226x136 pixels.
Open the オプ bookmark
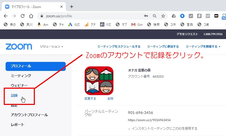tap(121, 25)
